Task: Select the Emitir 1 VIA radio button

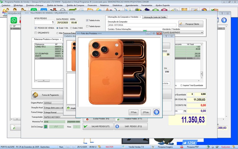Action: coord(57,28)
